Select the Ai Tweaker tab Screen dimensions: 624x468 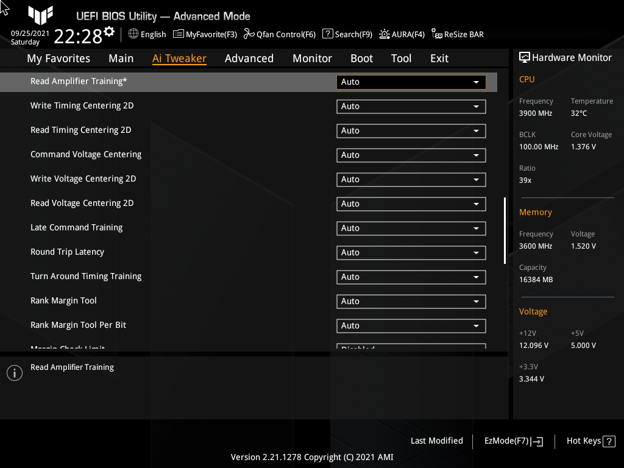pyautogui.click(x=179, y=58)
